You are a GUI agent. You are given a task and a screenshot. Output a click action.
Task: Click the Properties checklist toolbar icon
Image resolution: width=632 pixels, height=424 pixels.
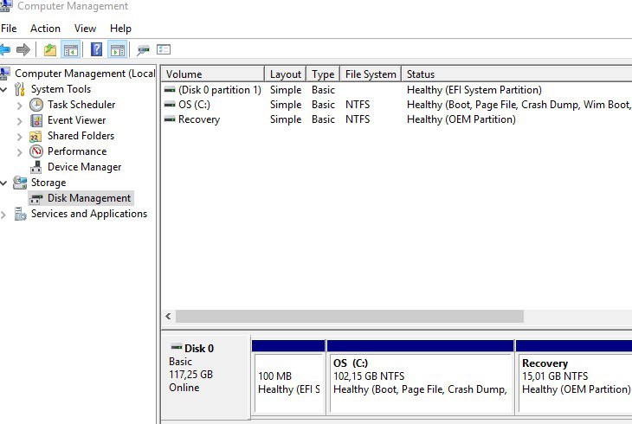pyautogui.click(x=164, y=49)
